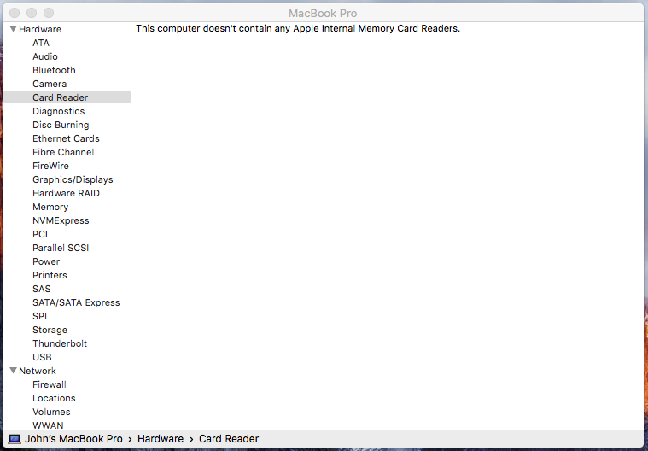The height and width of the screenshot is (451, 648).
Task: Select Fibre Channel item
Action: 63,152
